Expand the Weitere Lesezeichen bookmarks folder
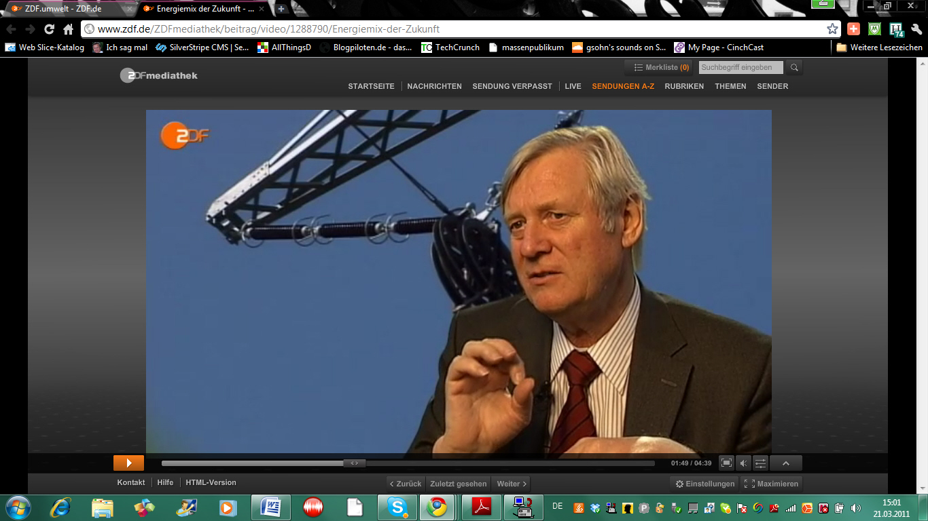928x521 pixels. [x=879, y=47]
